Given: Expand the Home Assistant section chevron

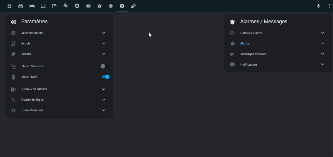Looking at the screenshot, I should point(104,110).
